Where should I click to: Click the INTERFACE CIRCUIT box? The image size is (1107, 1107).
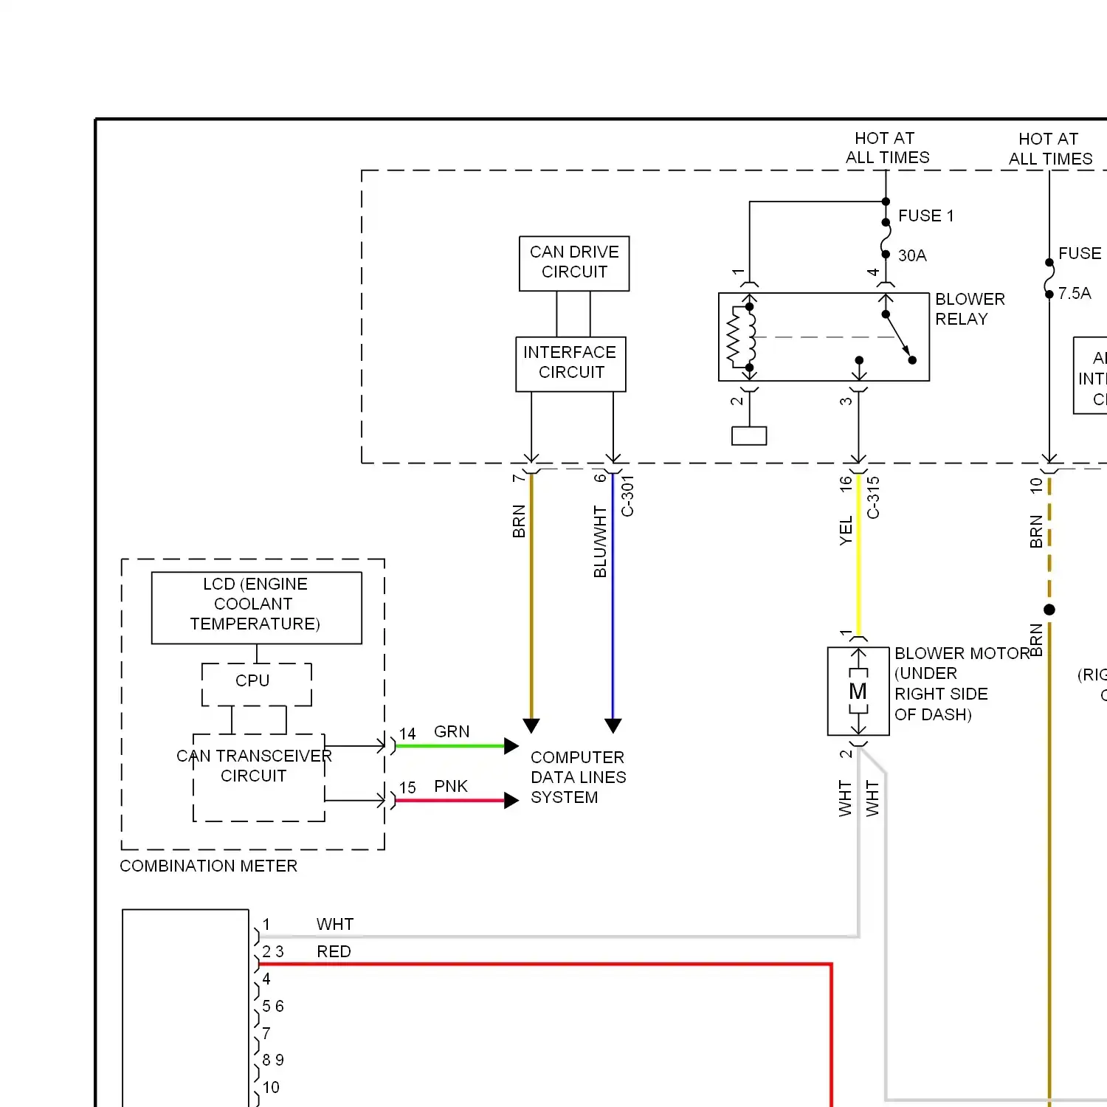pyautogui.click(x=570, y=364)
